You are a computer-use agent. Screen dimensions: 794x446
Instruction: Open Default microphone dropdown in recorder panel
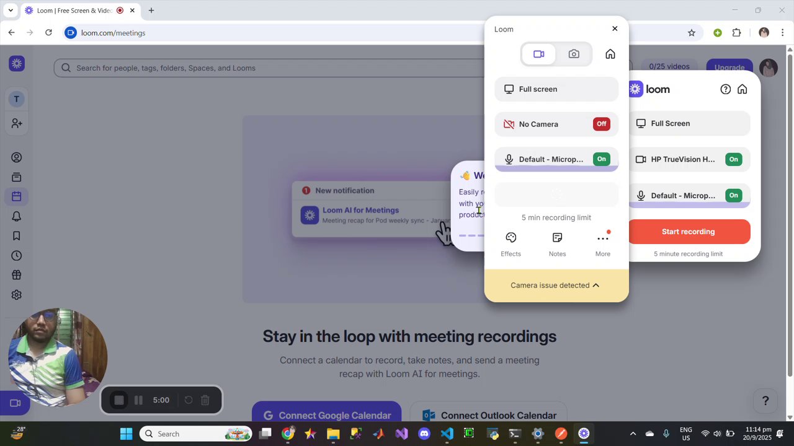tap(689, 196)
